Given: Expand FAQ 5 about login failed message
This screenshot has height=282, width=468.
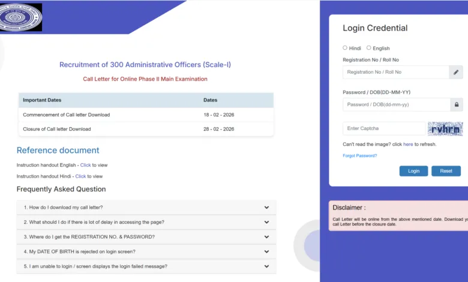Looking at the screenshot, I should 146,266.
